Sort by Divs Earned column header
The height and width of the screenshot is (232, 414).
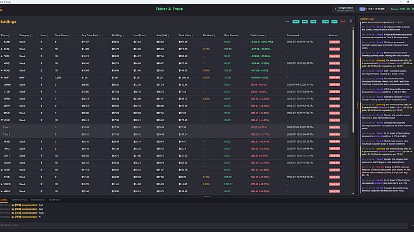point(232,35)
